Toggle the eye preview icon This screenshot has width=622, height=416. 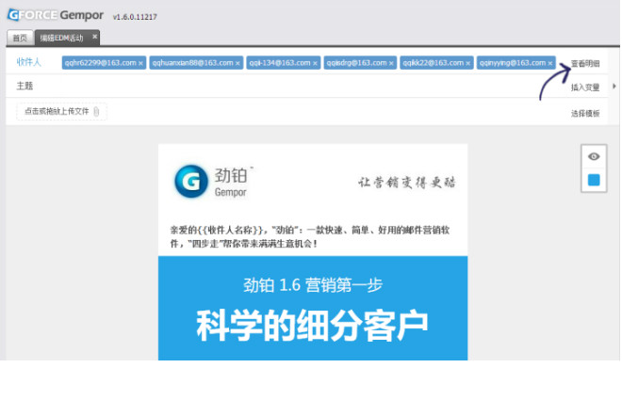tap(594, 156)
